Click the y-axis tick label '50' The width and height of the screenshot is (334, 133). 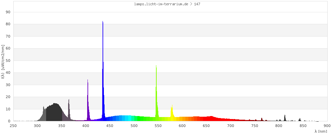pos(9,61)
